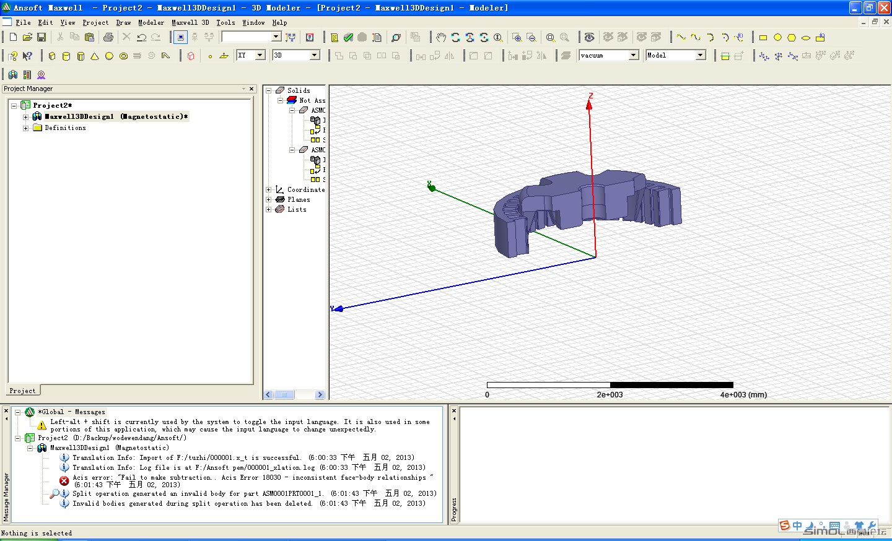Select the Draw Regular Polygon tool
The height and width of the screenshot is (541, 892).
792,38
